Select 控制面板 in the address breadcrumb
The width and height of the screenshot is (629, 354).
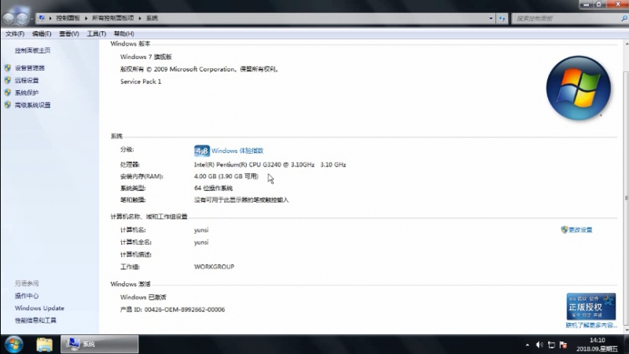(x=68, y=18)
